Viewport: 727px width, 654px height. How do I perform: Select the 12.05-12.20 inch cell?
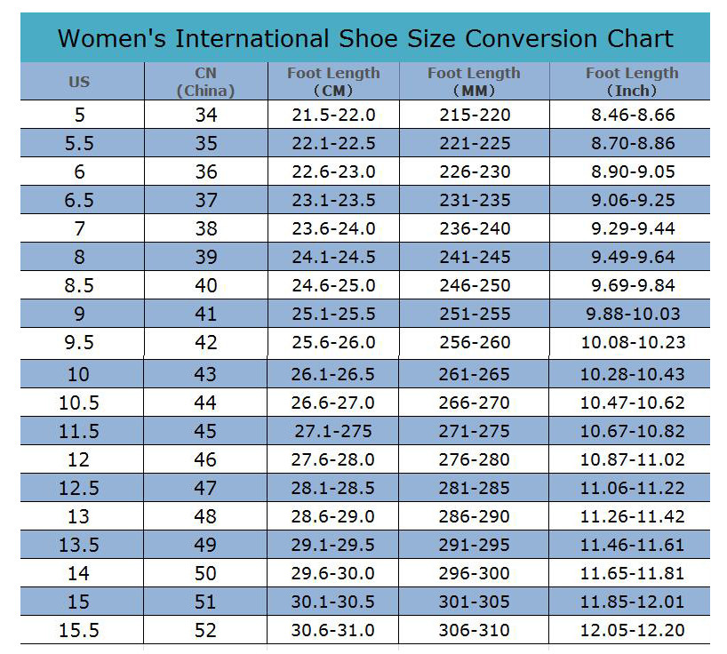631,630
